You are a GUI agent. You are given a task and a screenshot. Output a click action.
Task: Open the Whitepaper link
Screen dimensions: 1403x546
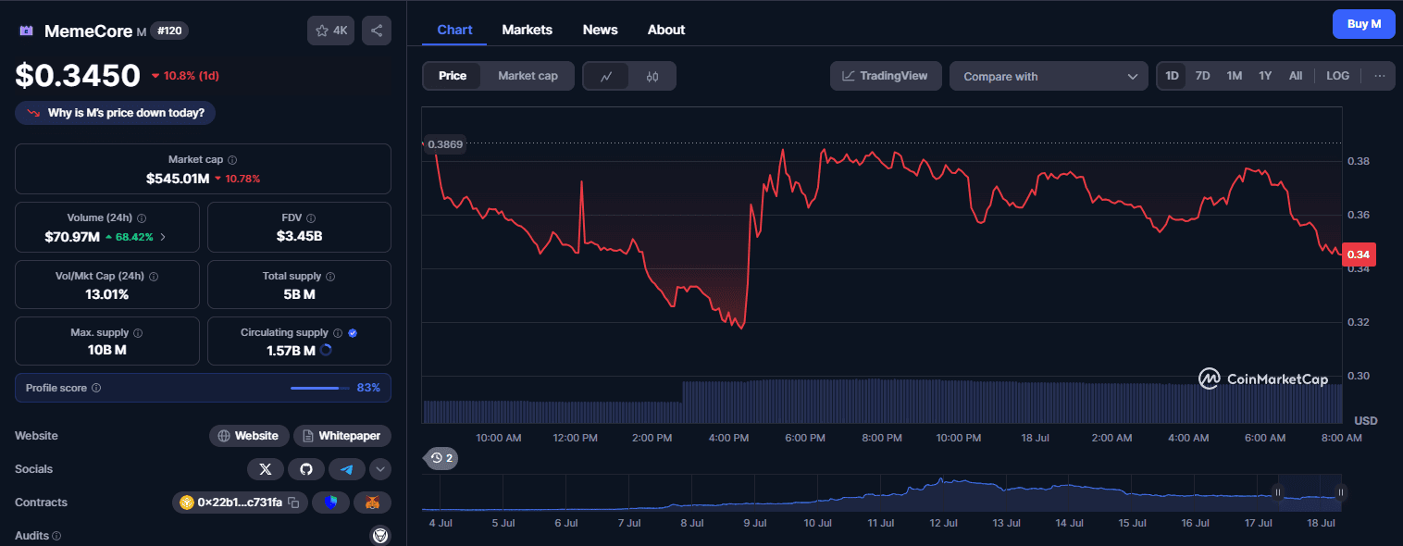point(342,436)
